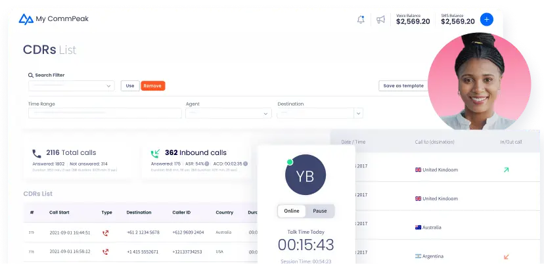Viewport: 544px width, 264px height.
Task: Switch agent status to Online
Action: coord(292,211)
